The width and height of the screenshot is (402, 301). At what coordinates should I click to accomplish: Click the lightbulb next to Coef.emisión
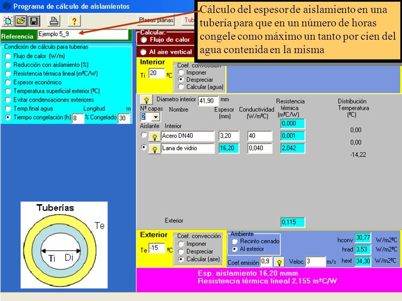coord(279,262)
